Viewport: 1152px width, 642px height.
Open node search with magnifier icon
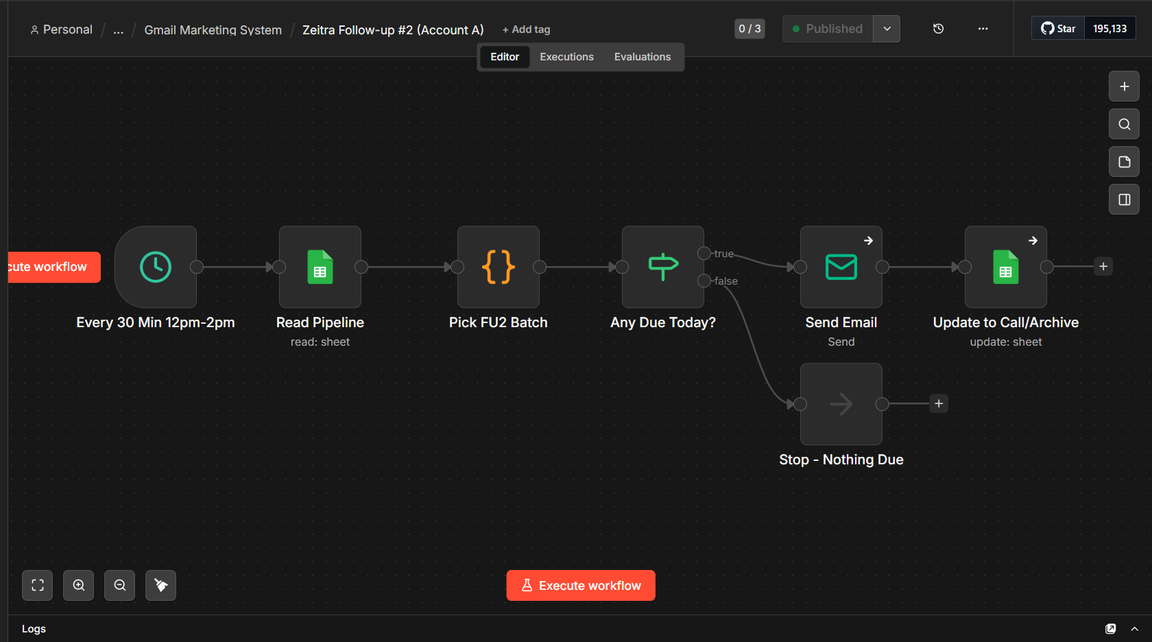tap(1125, 124)
